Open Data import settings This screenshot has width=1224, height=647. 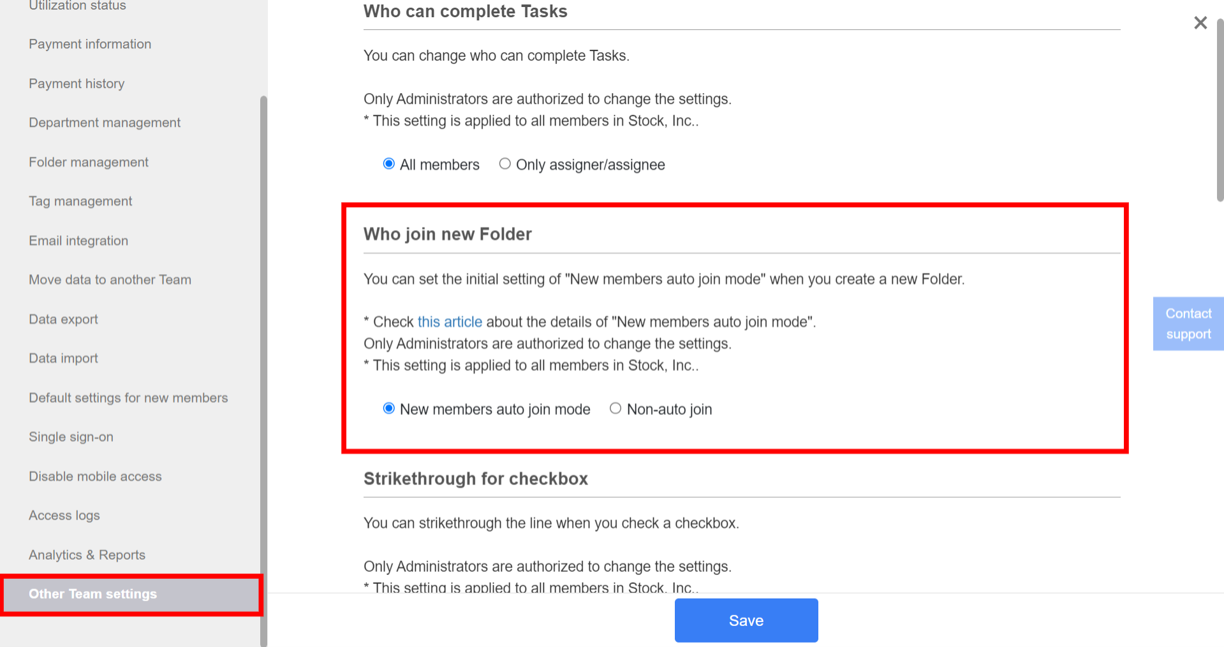63,358
